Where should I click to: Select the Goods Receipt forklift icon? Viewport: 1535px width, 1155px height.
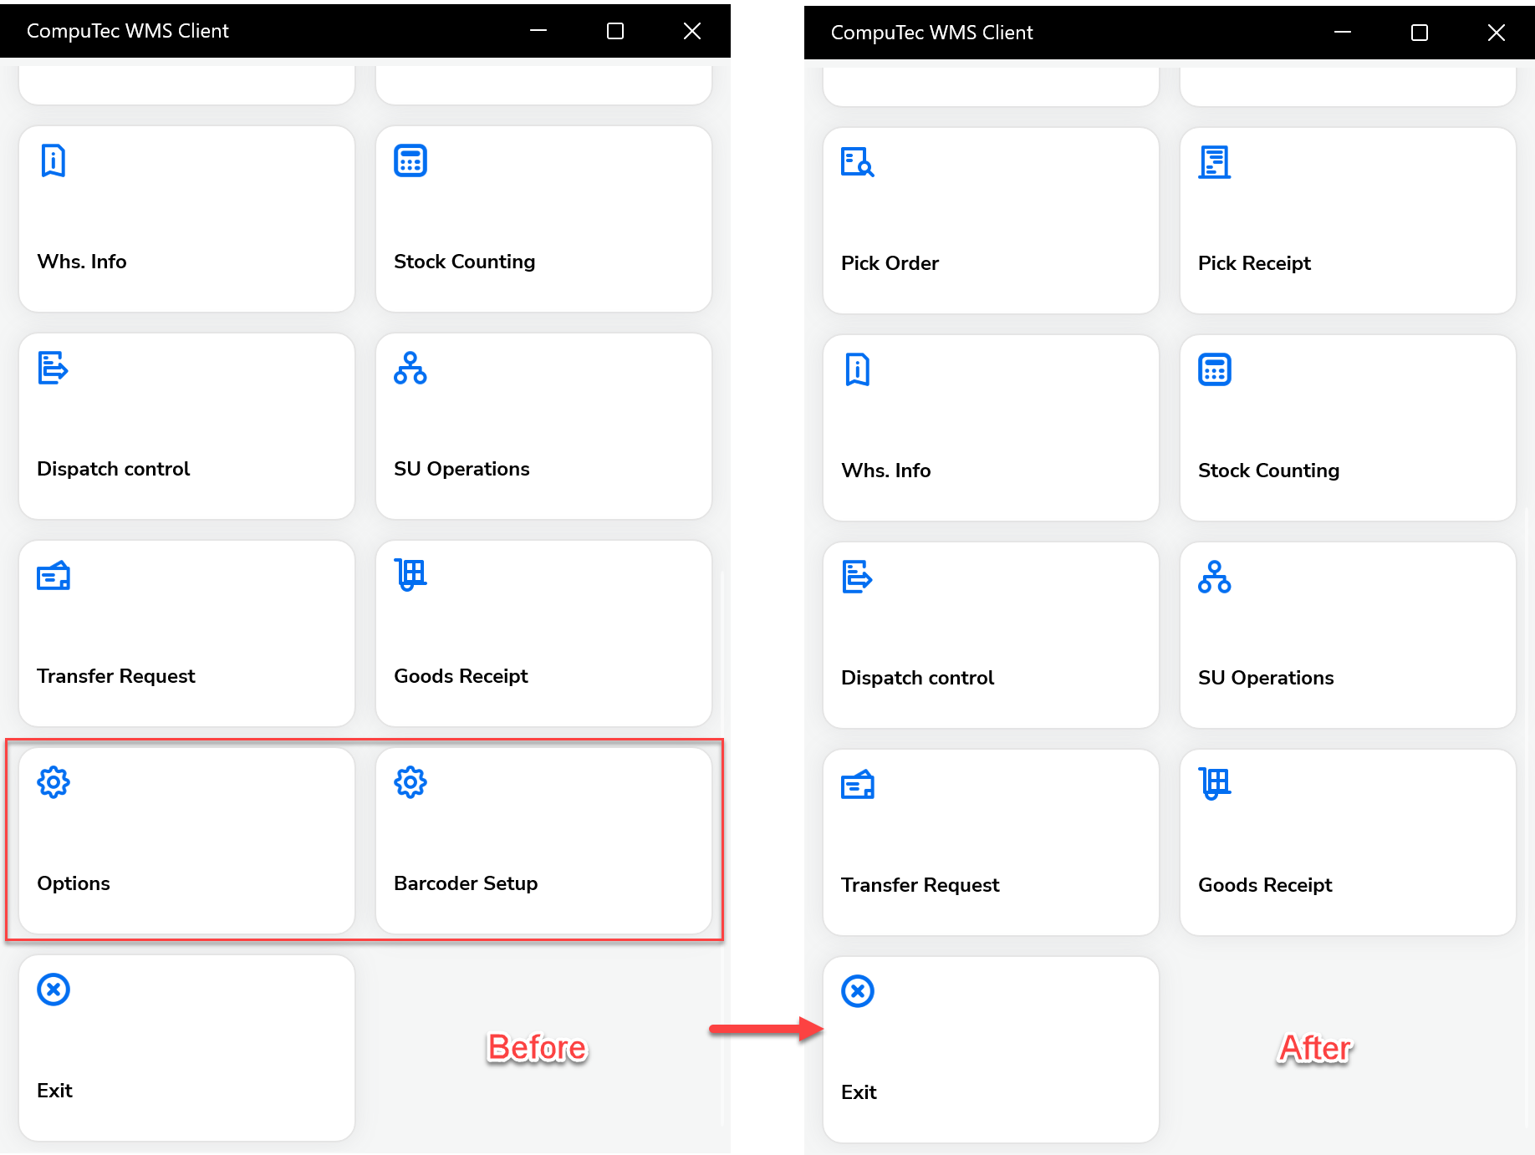pos(410,574)
